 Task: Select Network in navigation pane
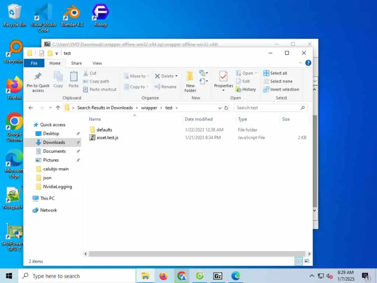coord(48,210)
